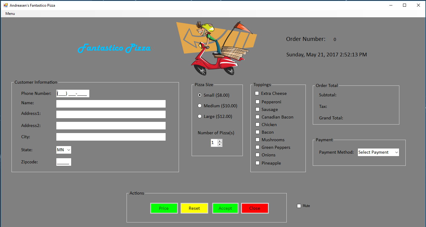Click the Phone Number field
Viewport: 426px width, 227px height.
(73, 93)
